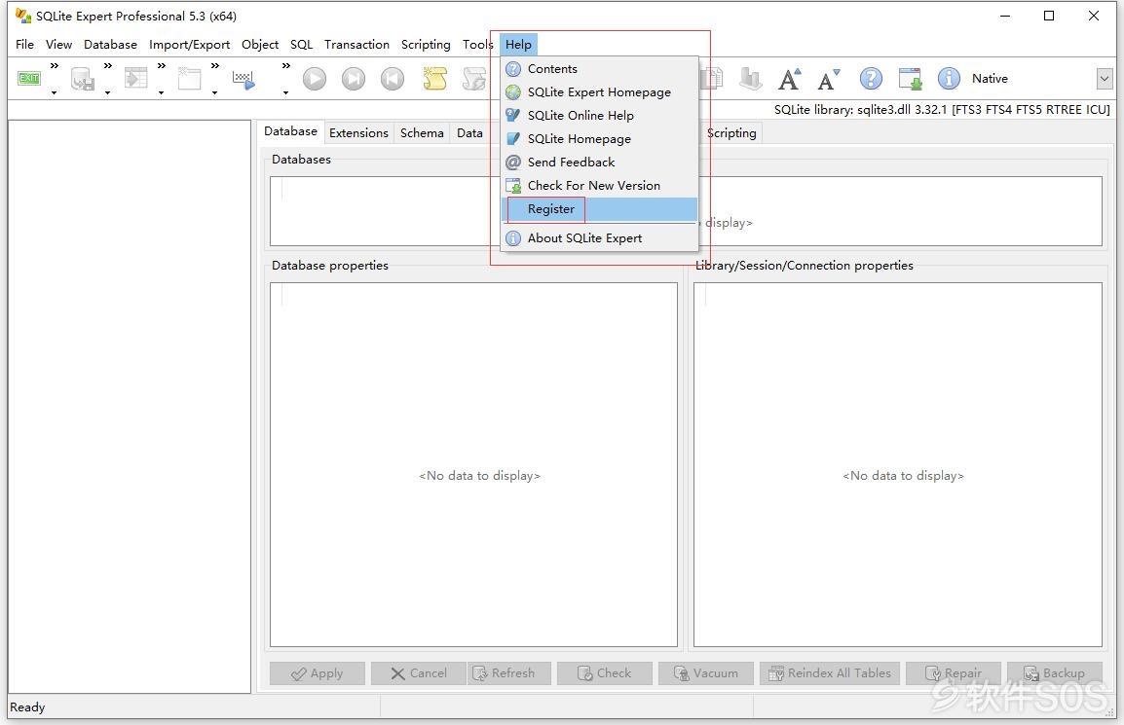Click the checkered execute toolbar icon

click(x=244, y=80)
